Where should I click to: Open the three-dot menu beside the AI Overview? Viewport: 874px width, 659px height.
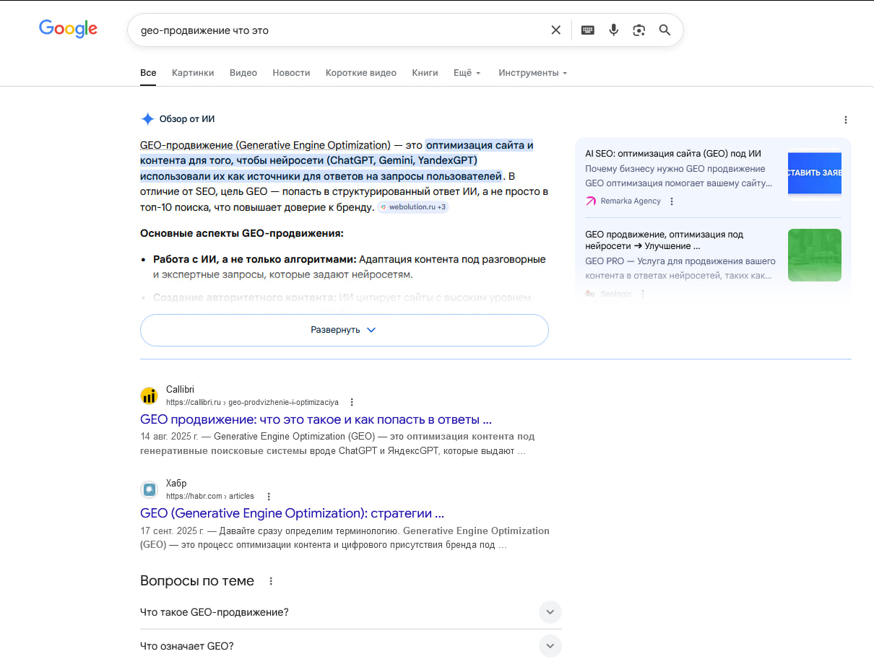[x=846, y=120]
